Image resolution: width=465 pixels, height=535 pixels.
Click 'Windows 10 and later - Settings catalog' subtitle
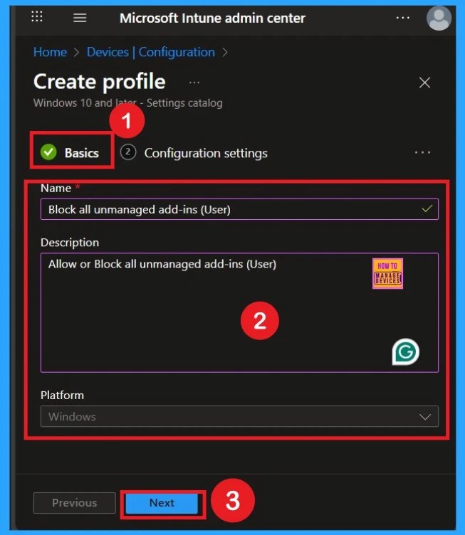click(128, 103)
